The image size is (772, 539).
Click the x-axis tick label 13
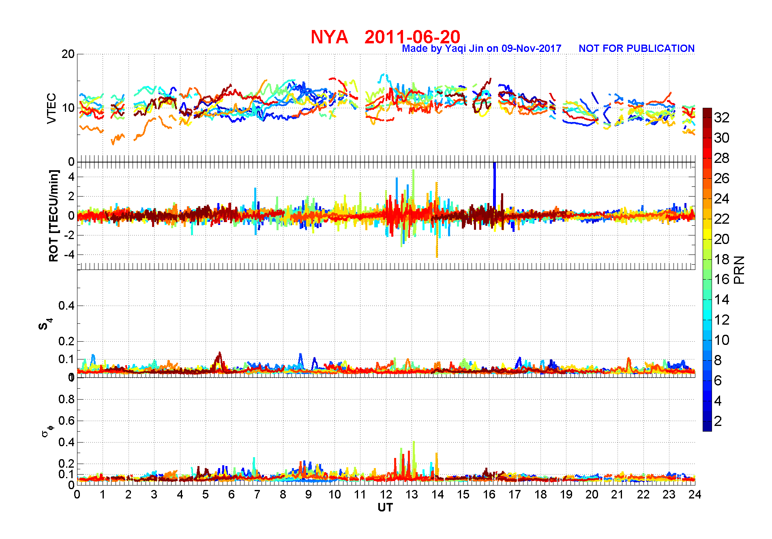pyautogui.click(x=412, y=494)
